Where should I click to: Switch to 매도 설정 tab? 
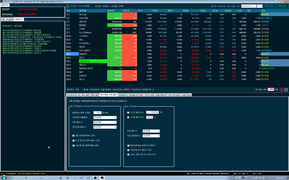(95, 95)
